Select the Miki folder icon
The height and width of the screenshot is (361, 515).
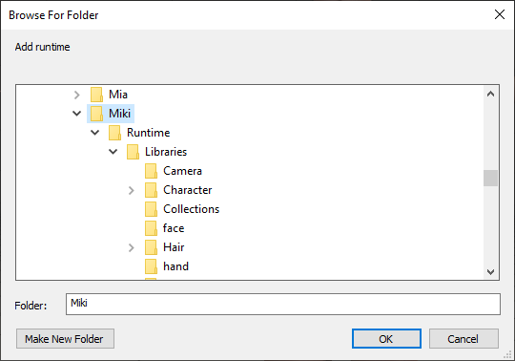pyautogui.click(x=96, y=114)
